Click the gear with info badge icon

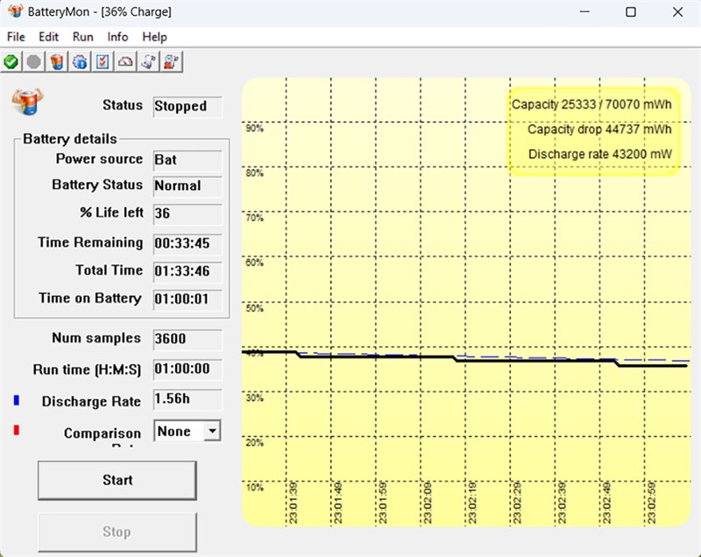click(80, 61)
